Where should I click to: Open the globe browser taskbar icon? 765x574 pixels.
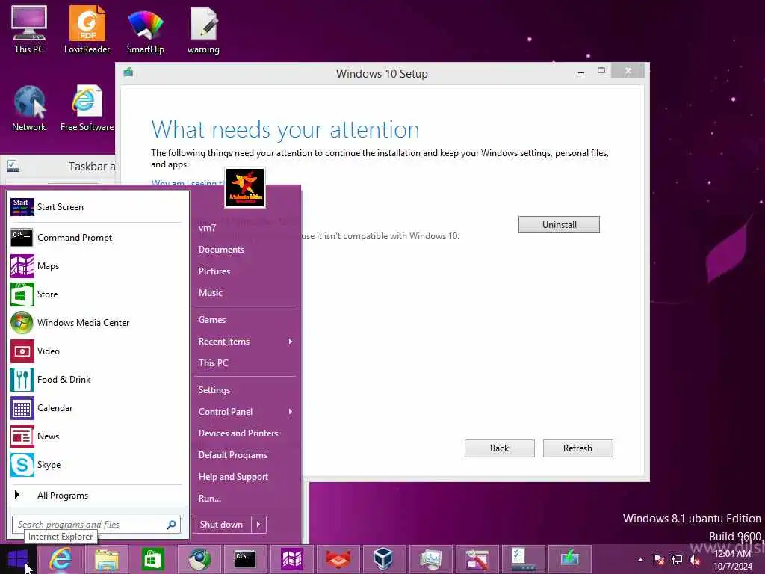pyautogui.click(x=199, y=559)
